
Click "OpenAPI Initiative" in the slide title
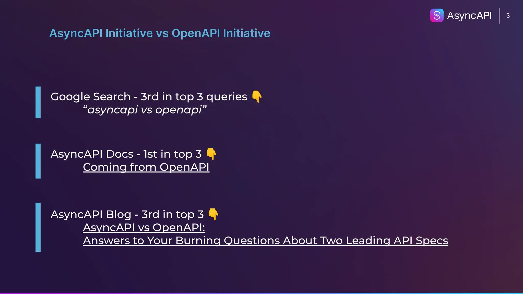coord(221,33)
